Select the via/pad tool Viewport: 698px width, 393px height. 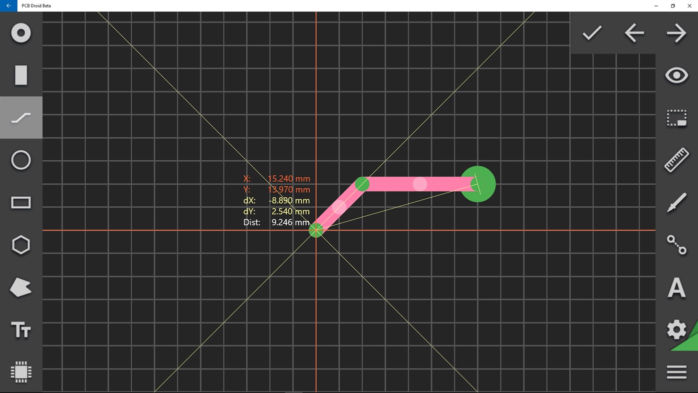(20, 33)
